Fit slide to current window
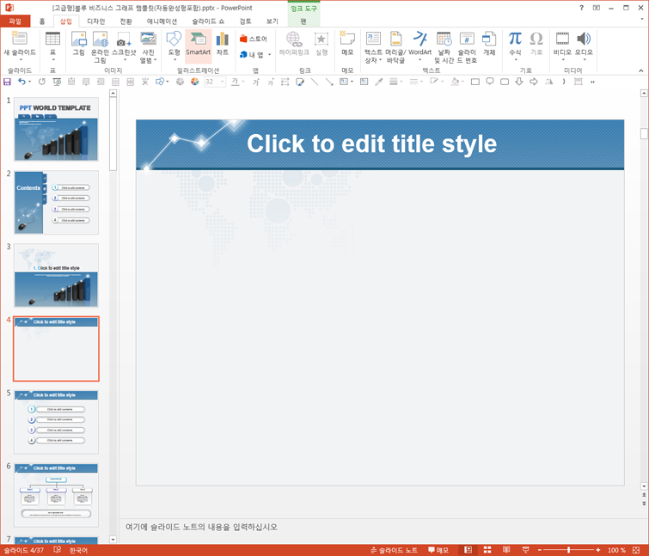 click(636, 550)
